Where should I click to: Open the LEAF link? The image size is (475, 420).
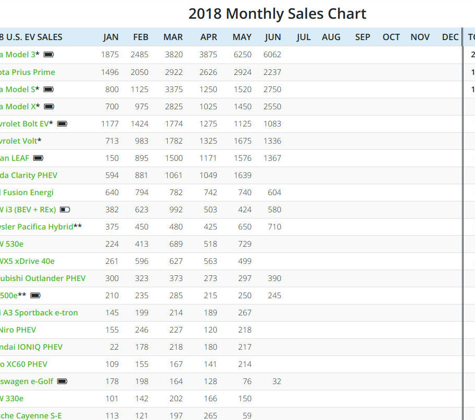click(x=15, y=158)
